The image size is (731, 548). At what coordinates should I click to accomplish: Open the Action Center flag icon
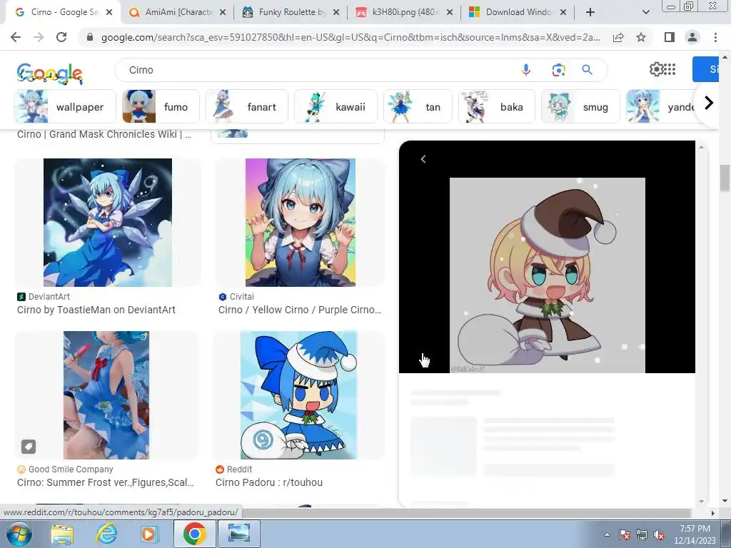click(x=625, y=535)
